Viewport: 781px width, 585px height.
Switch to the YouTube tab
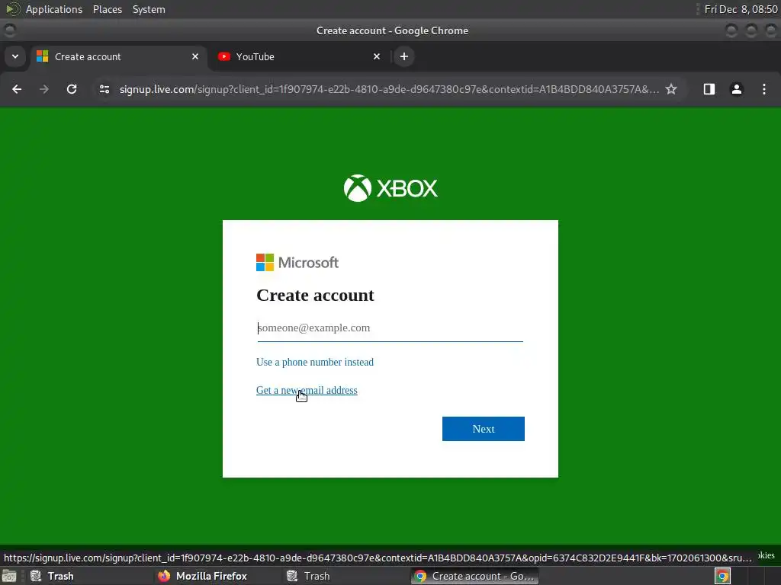click(299, 56)
